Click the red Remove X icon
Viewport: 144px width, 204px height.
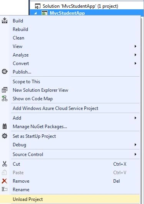tap(5, 181)
